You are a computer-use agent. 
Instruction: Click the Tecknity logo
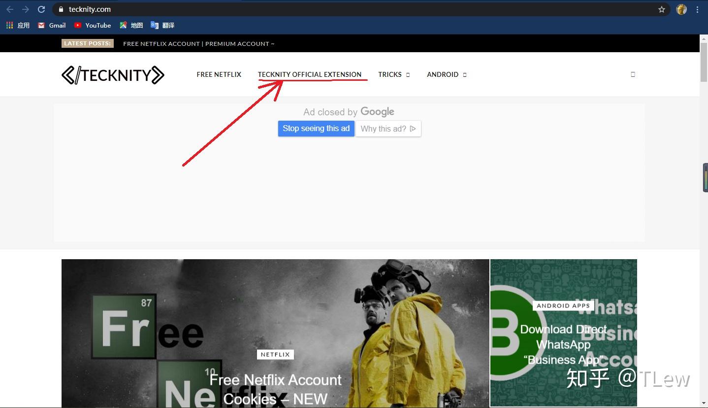[x=113, y=75]
